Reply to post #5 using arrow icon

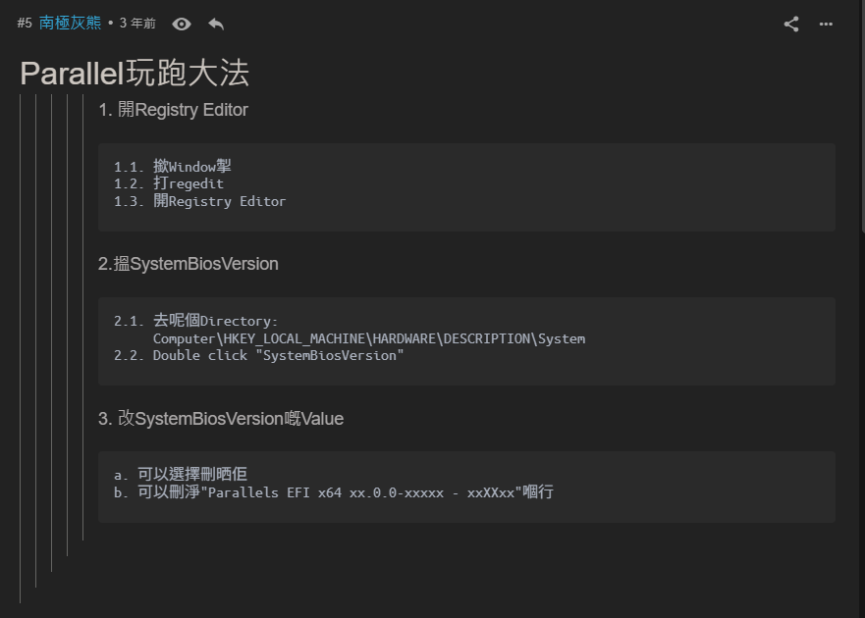(x=216, y=24)
